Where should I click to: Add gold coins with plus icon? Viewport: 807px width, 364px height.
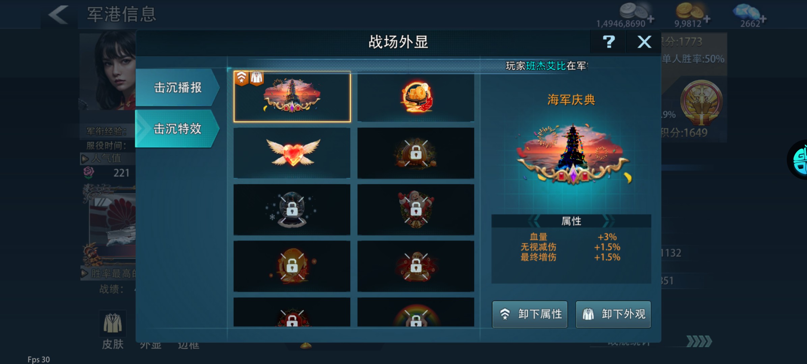[x=707, y=19]
